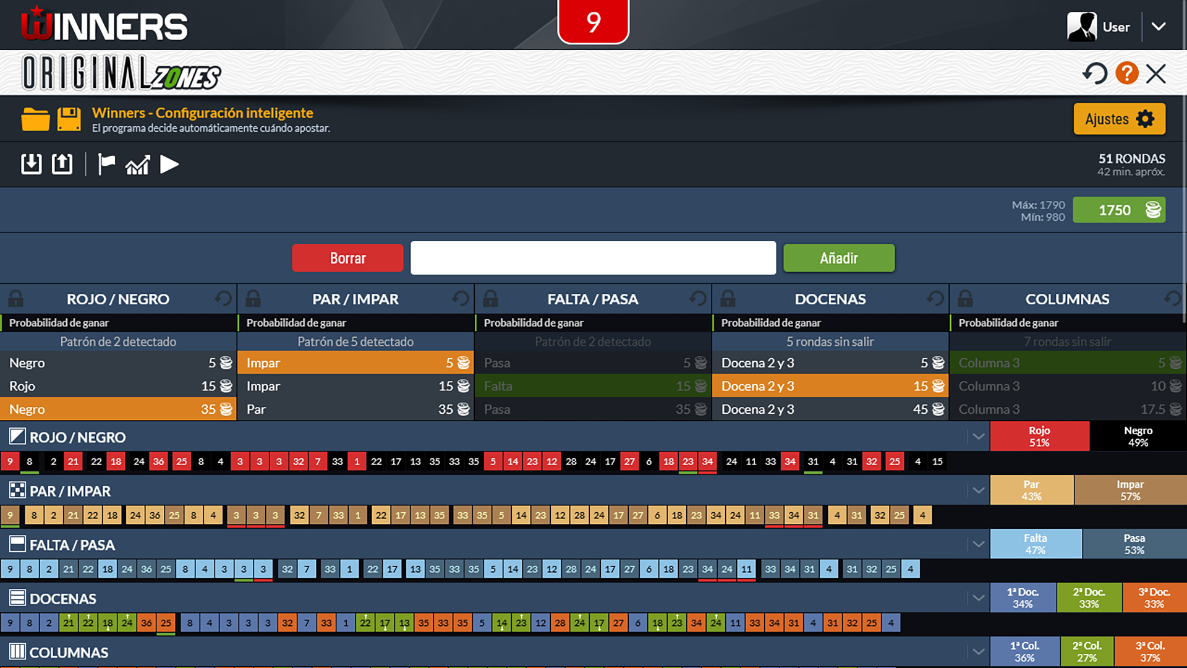The image size is (1187, 668).
Task: Toggle the lock on COLUMNAS column
Action: (966, 299)
